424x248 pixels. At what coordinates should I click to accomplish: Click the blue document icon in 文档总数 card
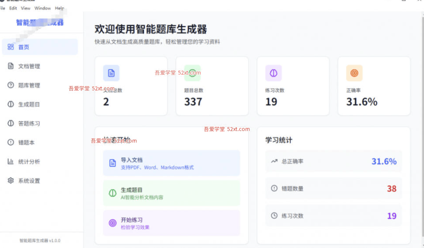tap(111, 73)
